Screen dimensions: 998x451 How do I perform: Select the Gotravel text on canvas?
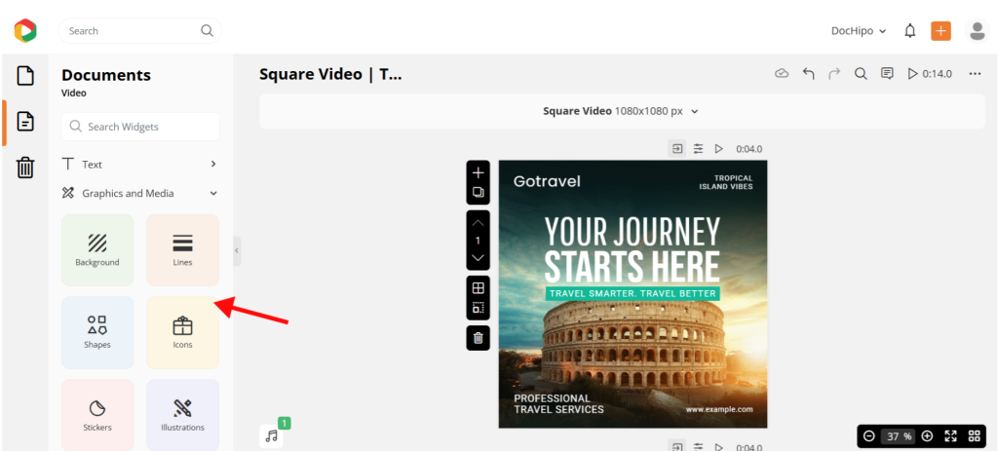547,181
